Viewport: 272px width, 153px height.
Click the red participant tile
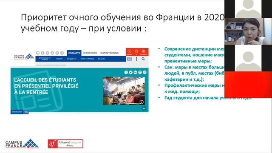[x=248, y=85]
